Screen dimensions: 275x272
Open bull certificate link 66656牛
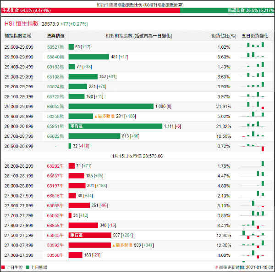tap(55, 226)
